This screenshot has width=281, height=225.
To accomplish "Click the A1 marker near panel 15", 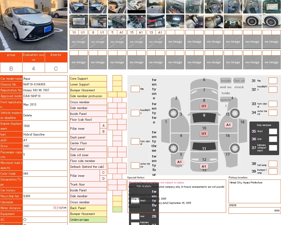I will [x=228, y=125].
